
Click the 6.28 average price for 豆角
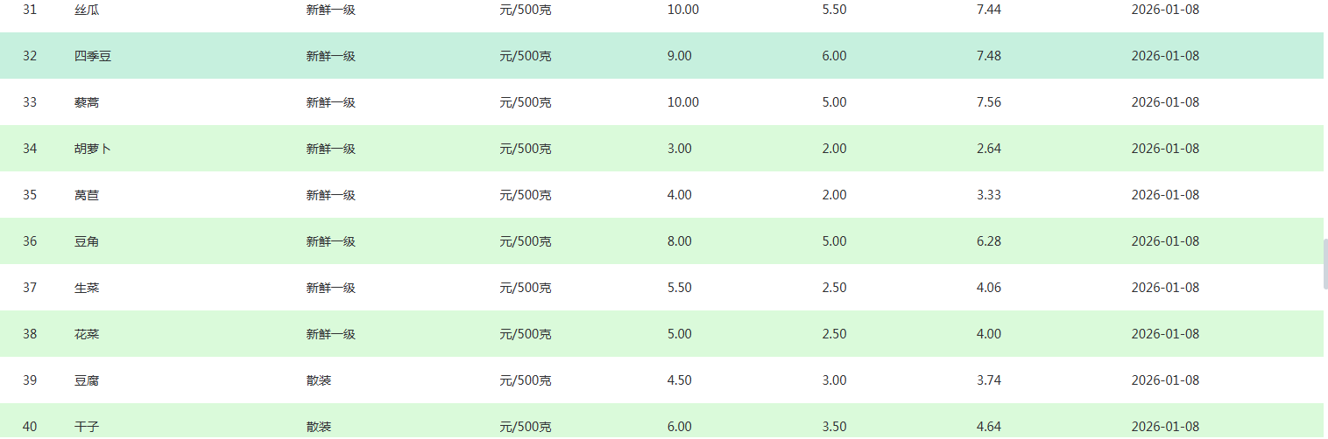[x=988, y=241]
